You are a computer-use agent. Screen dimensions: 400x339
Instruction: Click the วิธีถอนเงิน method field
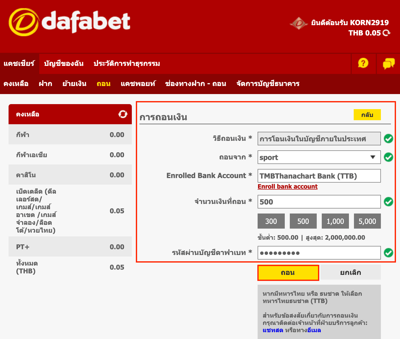coord(319,139)
